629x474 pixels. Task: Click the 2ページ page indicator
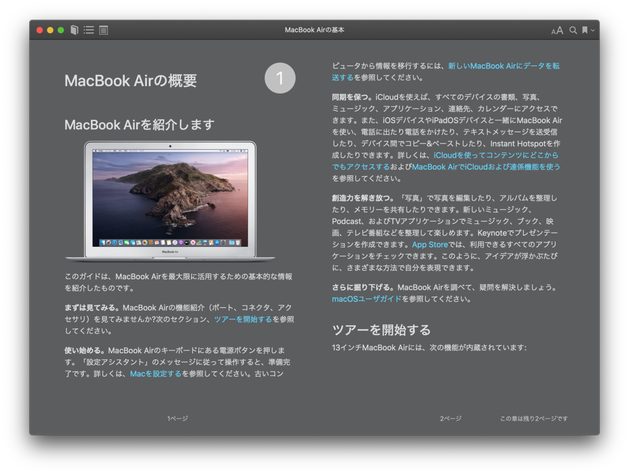point(451,418)
